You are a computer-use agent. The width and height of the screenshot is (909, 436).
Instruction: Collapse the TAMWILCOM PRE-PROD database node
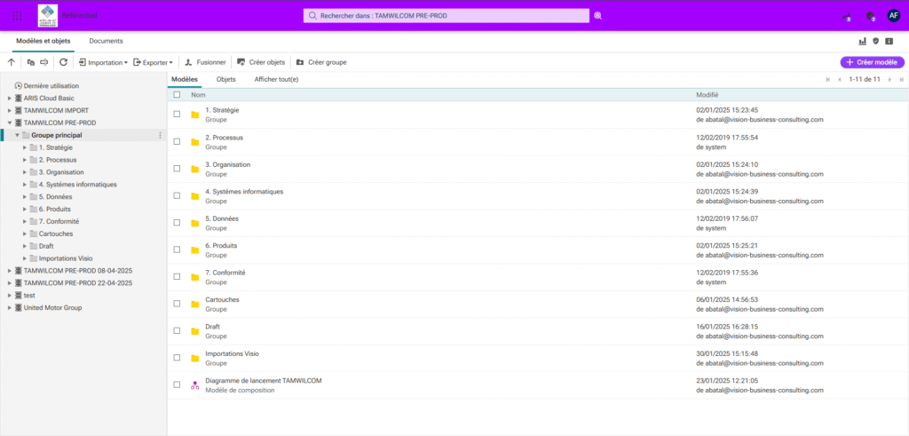coord(9,123)
